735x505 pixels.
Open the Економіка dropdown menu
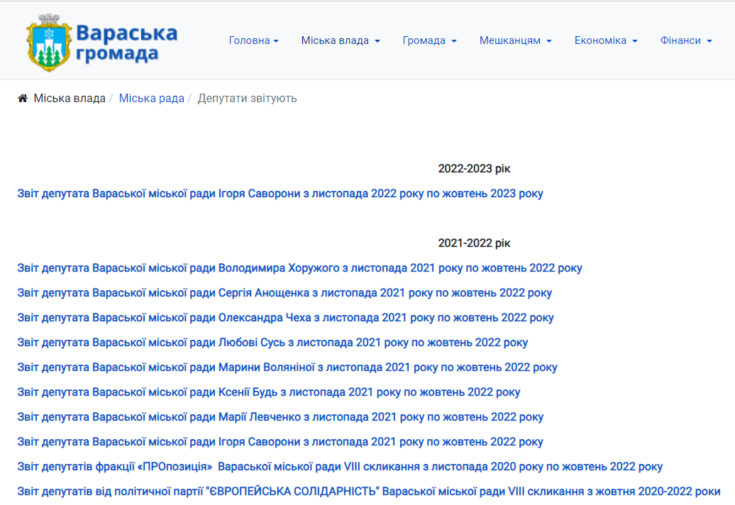click(x=606, y=40)
